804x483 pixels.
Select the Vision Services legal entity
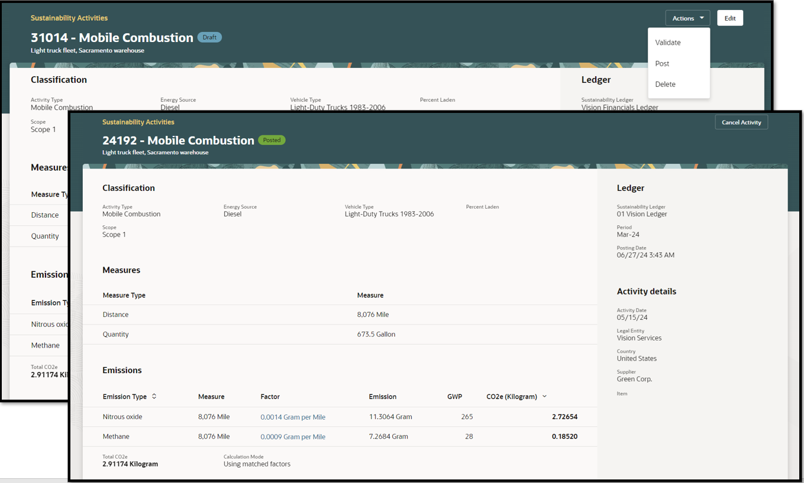click(640, 338)
